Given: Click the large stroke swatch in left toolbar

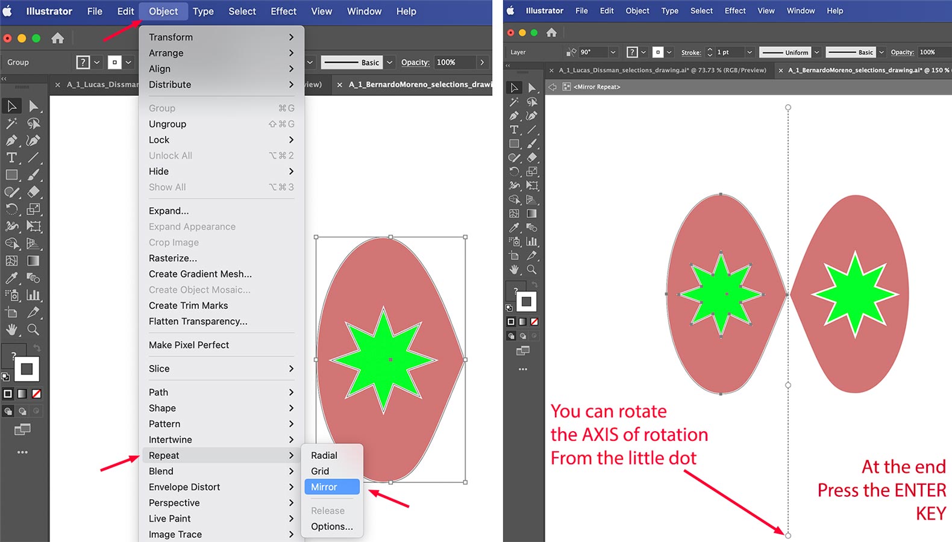Looking at the screenshot, I should [27, 369].
